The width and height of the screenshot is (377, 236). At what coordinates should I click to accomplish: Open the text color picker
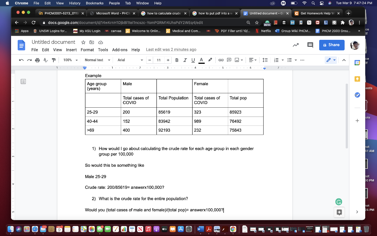pos(201,60)
